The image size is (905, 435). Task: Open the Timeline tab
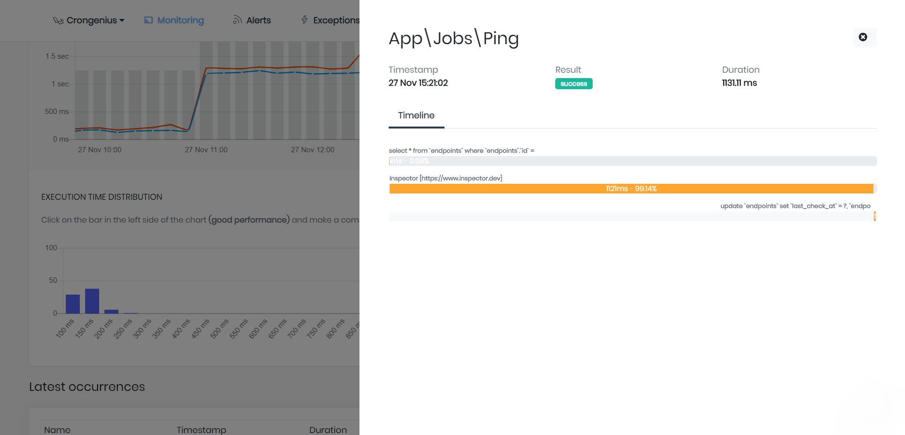click(416, 115)
